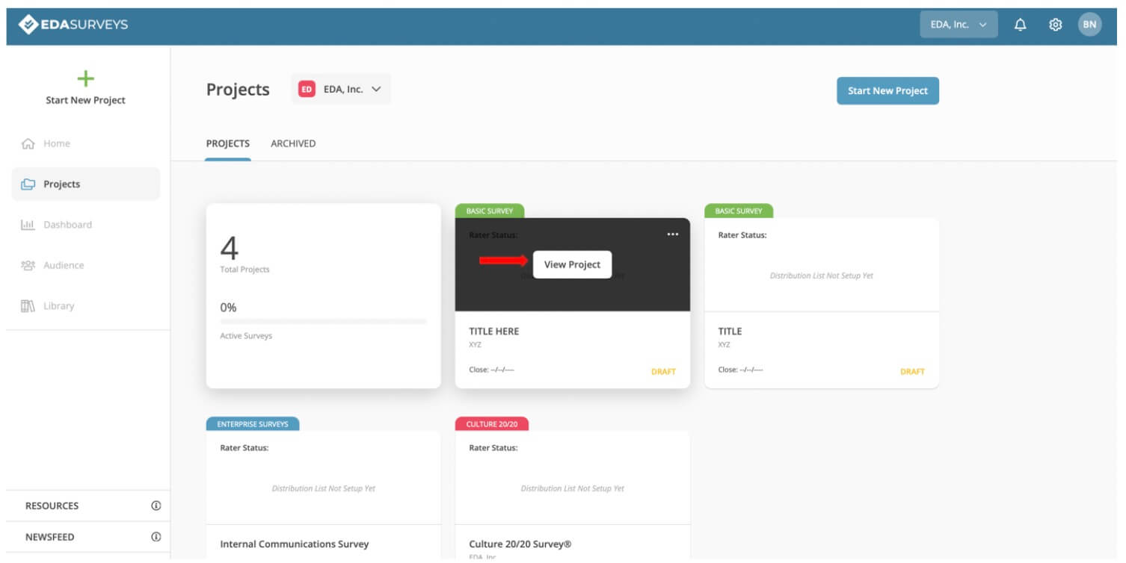1126x563 pixels.
Task: Click the CULTURE 20/20 red tag
Action: tap(492, 424)
